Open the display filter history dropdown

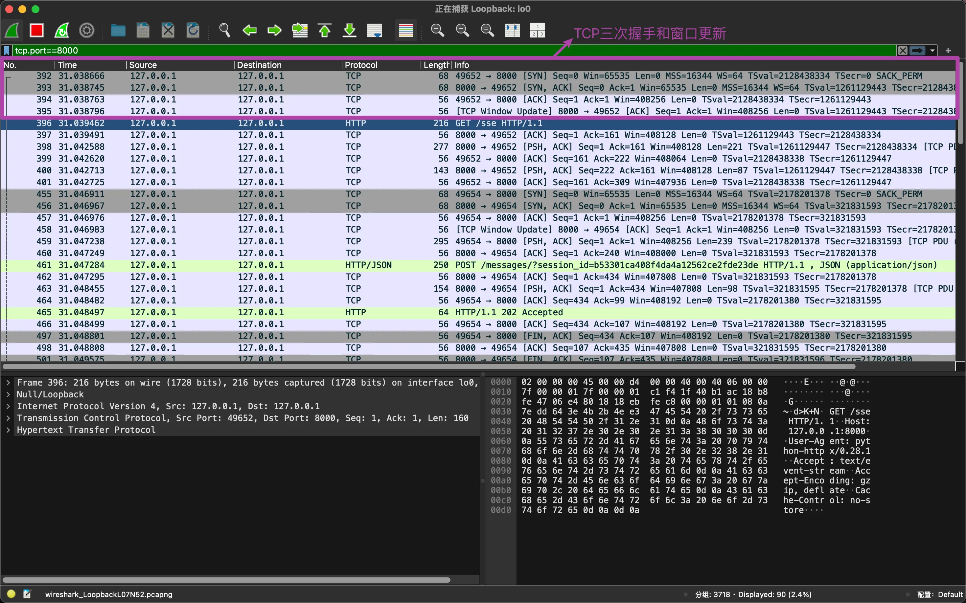pos(932,50)
